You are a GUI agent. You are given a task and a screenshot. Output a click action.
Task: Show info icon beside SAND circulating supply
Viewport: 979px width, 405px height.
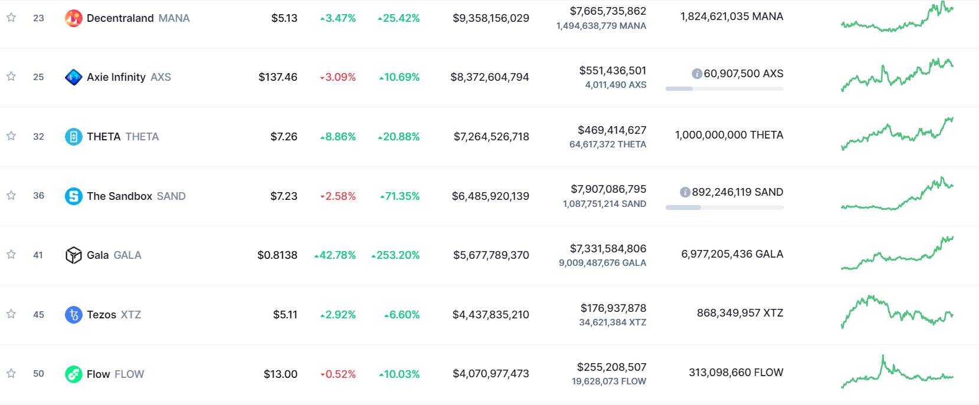(x=685, y=192)
